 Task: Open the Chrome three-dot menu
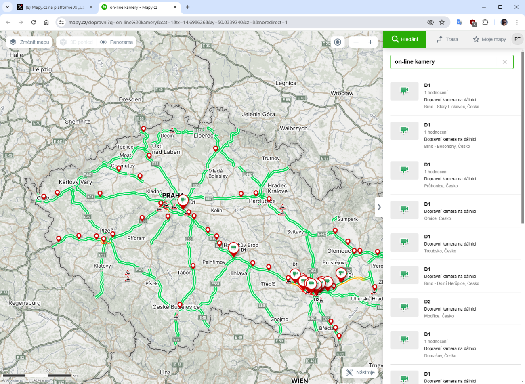[517, 22]
